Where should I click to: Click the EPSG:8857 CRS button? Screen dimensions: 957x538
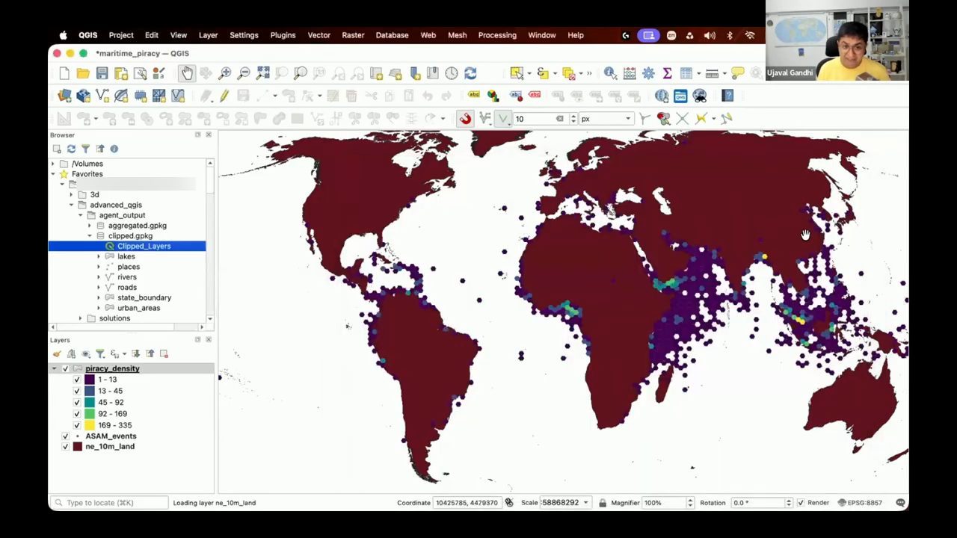pos(861,503)
